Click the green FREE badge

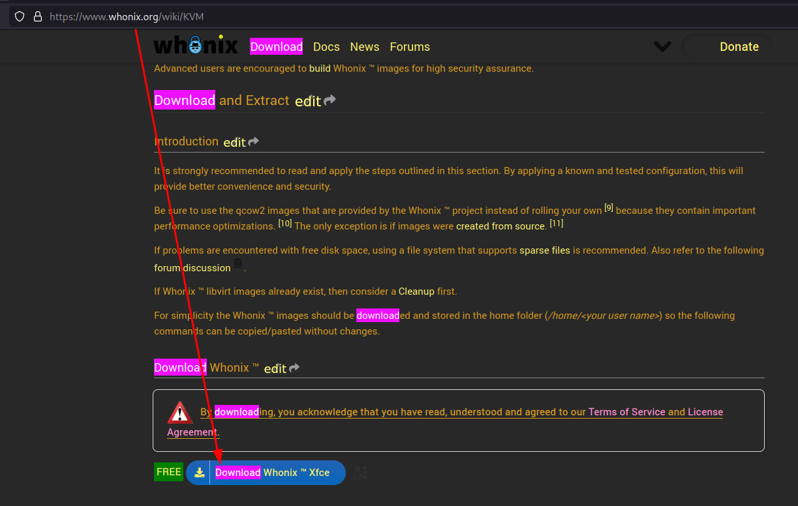169,472
